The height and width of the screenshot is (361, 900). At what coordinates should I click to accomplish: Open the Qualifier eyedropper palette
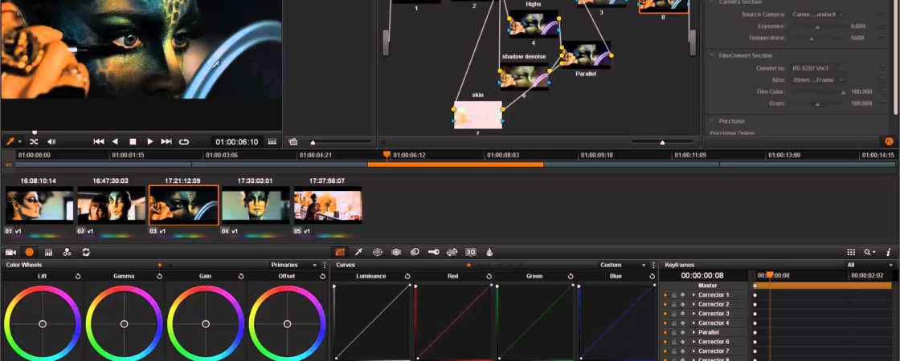coord(358,252)
